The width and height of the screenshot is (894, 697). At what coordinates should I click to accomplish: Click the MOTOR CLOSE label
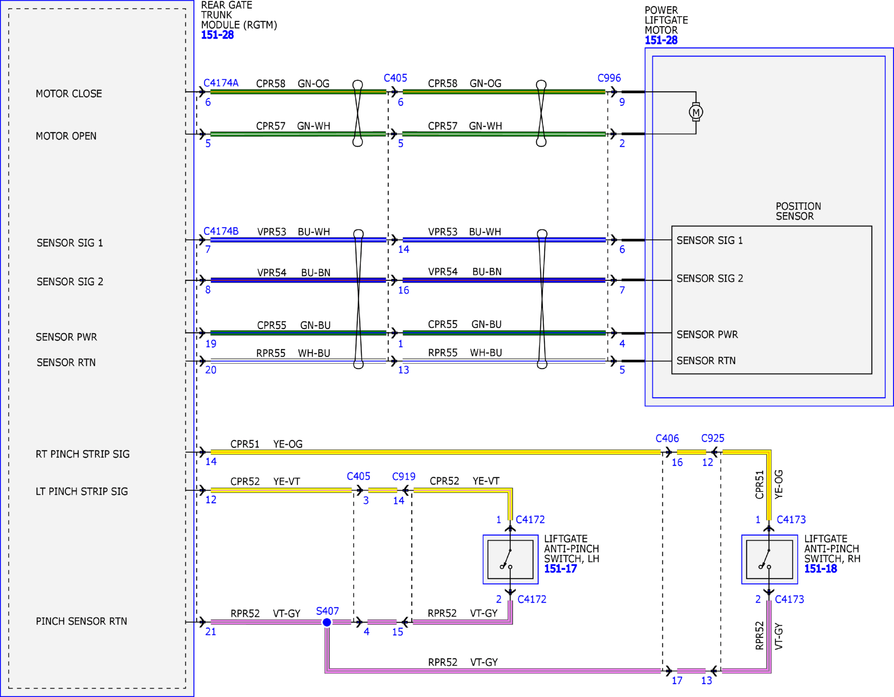pos(69,94)
